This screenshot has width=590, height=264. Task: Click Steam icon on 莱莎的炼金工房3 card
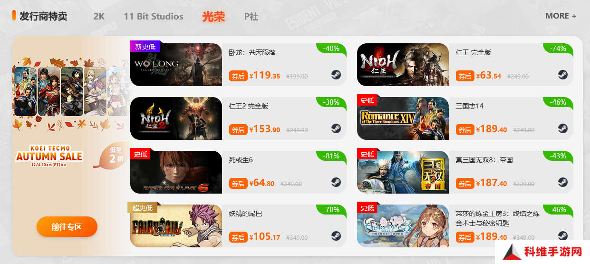click(x=563, y=236)
